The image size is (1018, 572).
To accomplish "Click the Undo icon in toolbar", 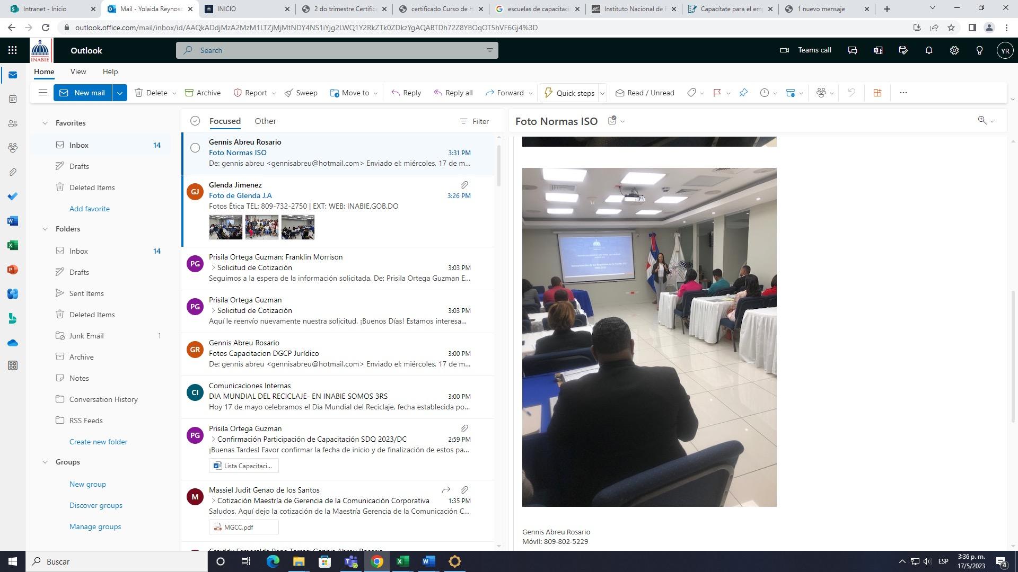I will tap(852, 93).
